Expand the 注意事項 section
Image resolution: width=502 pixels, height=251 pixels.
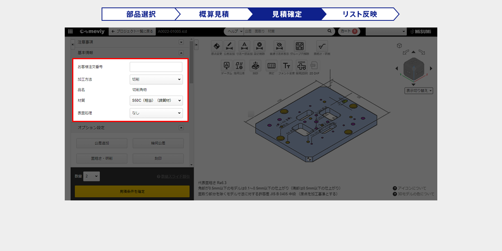point(181,42)
